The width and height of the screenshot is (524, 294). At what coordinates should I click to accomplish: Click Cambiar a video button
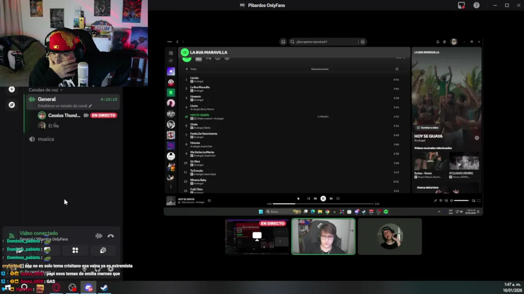tap(428, 127)
